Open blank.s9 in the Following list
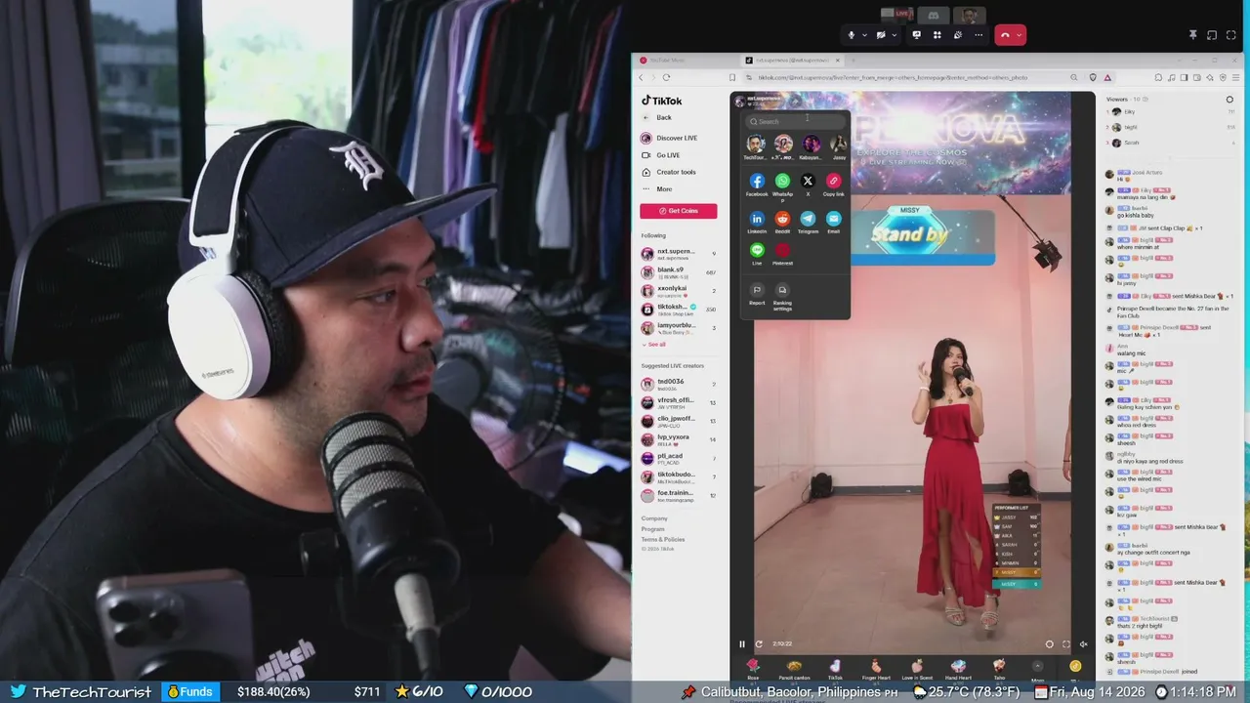This screenshot has height=703, width=1250. click(x=680, y=272)
